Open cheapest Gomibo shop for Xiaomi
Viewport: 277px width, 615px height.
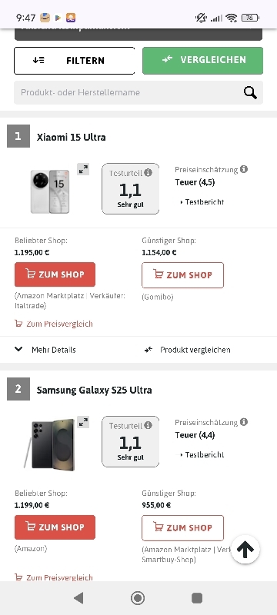click(183, 275)
